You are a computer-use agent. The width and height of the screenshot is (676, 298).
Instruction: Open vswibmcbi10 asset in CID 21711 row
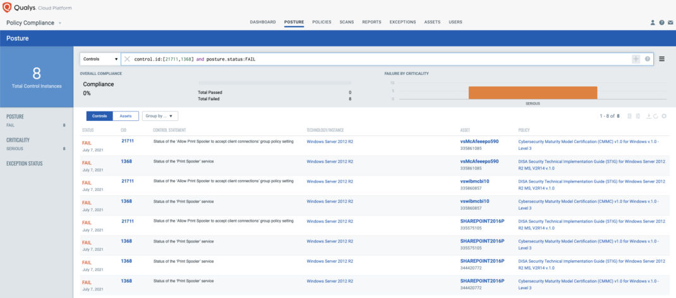474,181
